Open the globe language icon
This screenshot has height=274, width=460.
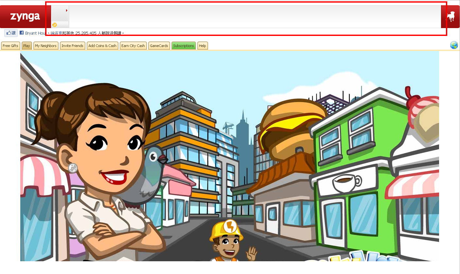click(x=454, y=45)
